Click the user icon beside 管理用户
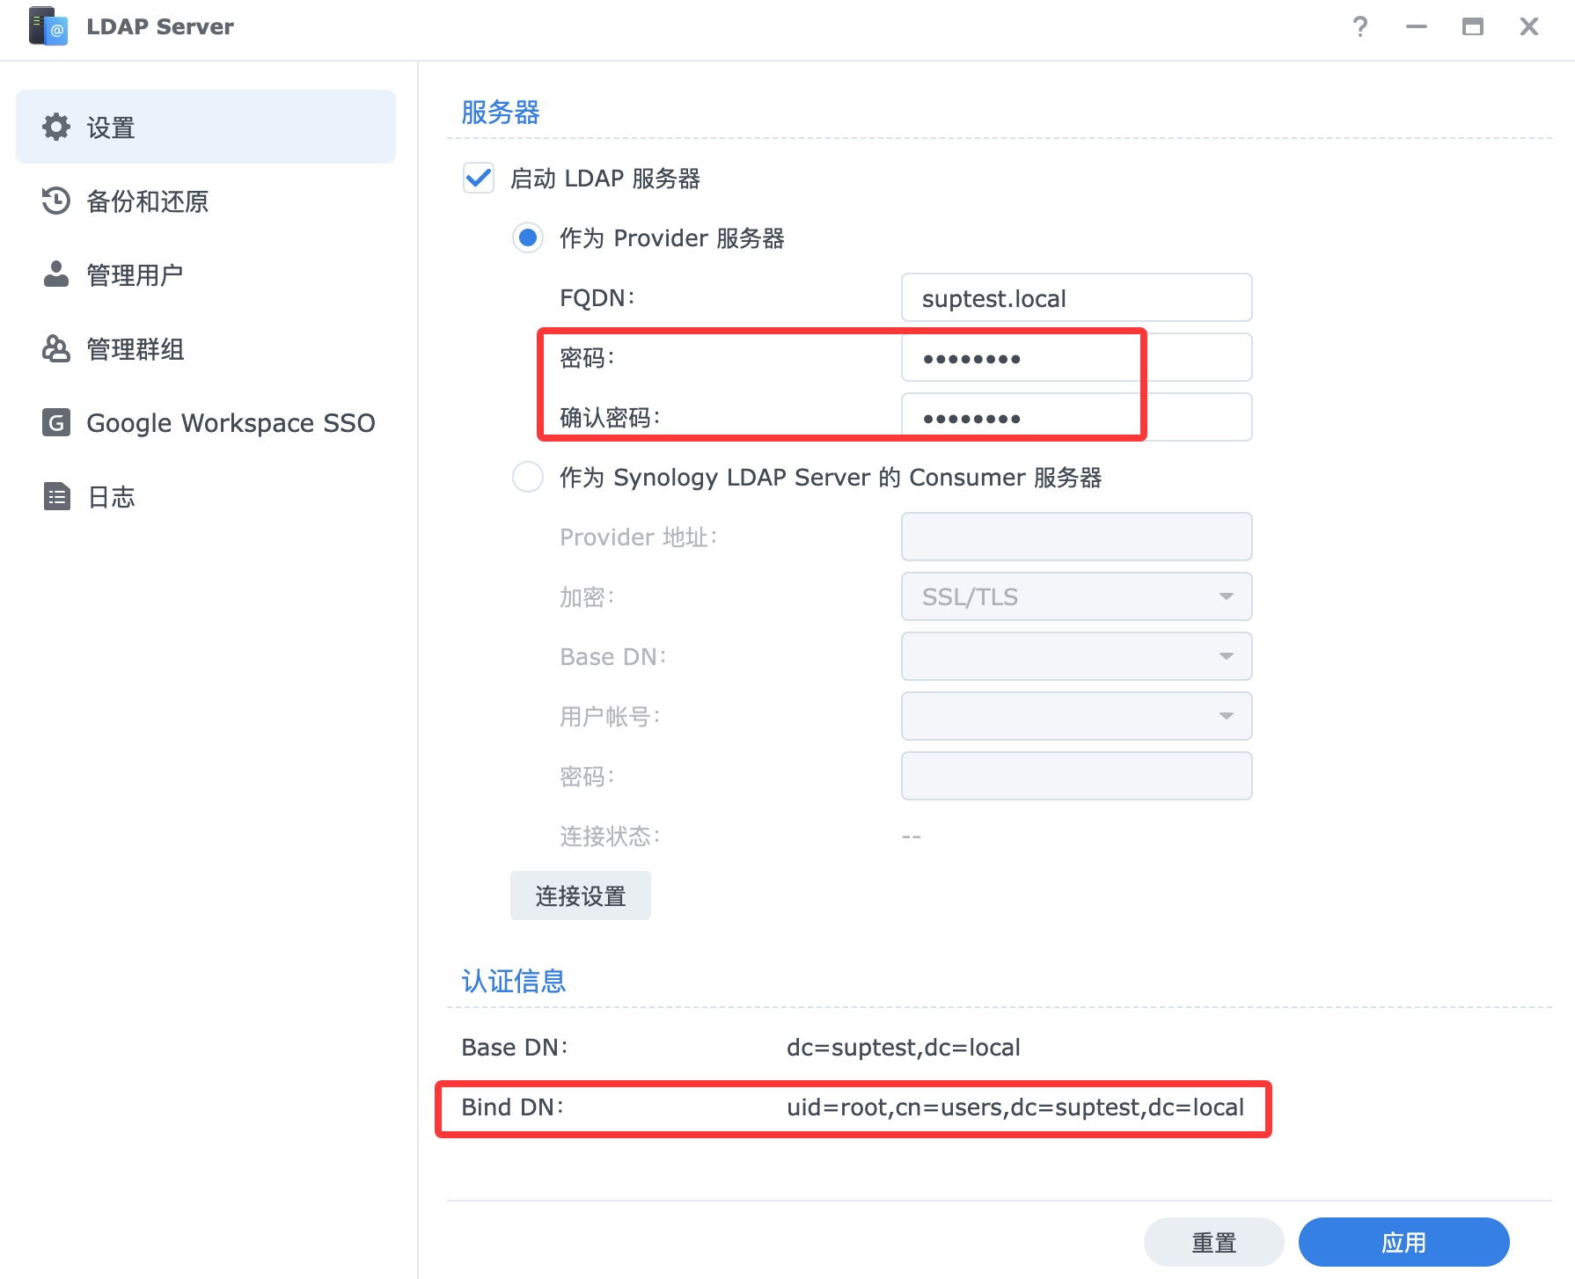The height and width of the screenshot is (1279, 1575). point(56,274)
